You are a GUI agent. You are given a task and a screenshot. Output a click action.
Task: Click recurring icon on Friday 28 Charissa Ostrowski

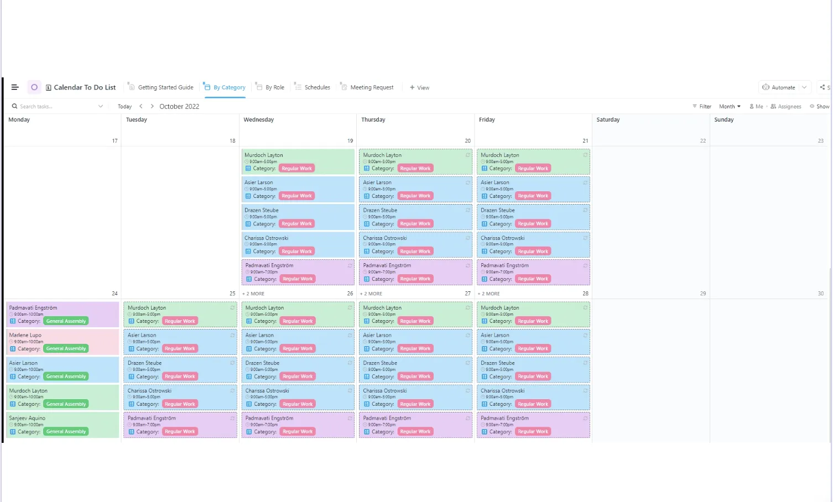click(x=585, y=390)
